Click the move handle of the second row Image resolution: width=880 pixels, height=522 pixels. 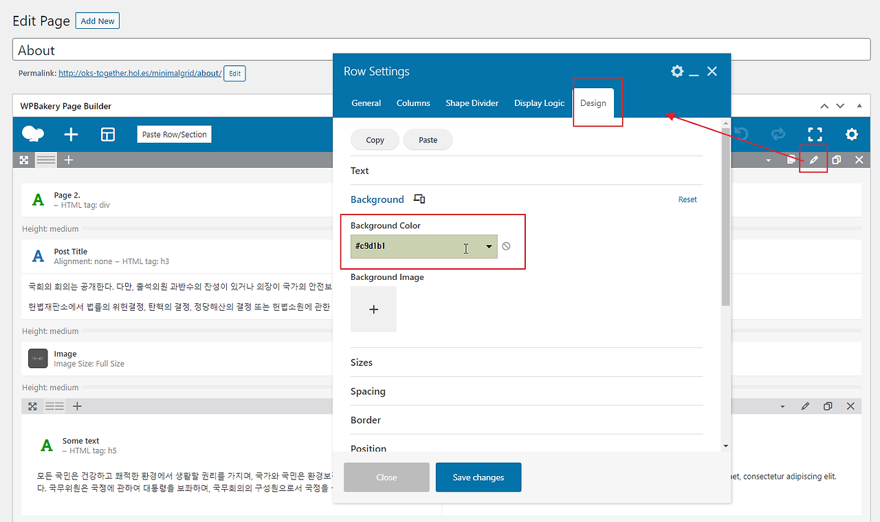tap(32, 406)
